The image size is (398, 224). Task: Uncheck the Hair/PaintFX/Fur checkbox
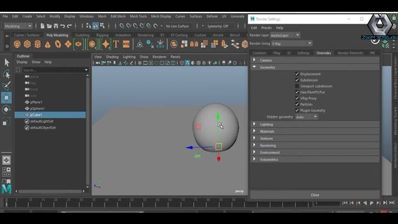pos(297,92)
